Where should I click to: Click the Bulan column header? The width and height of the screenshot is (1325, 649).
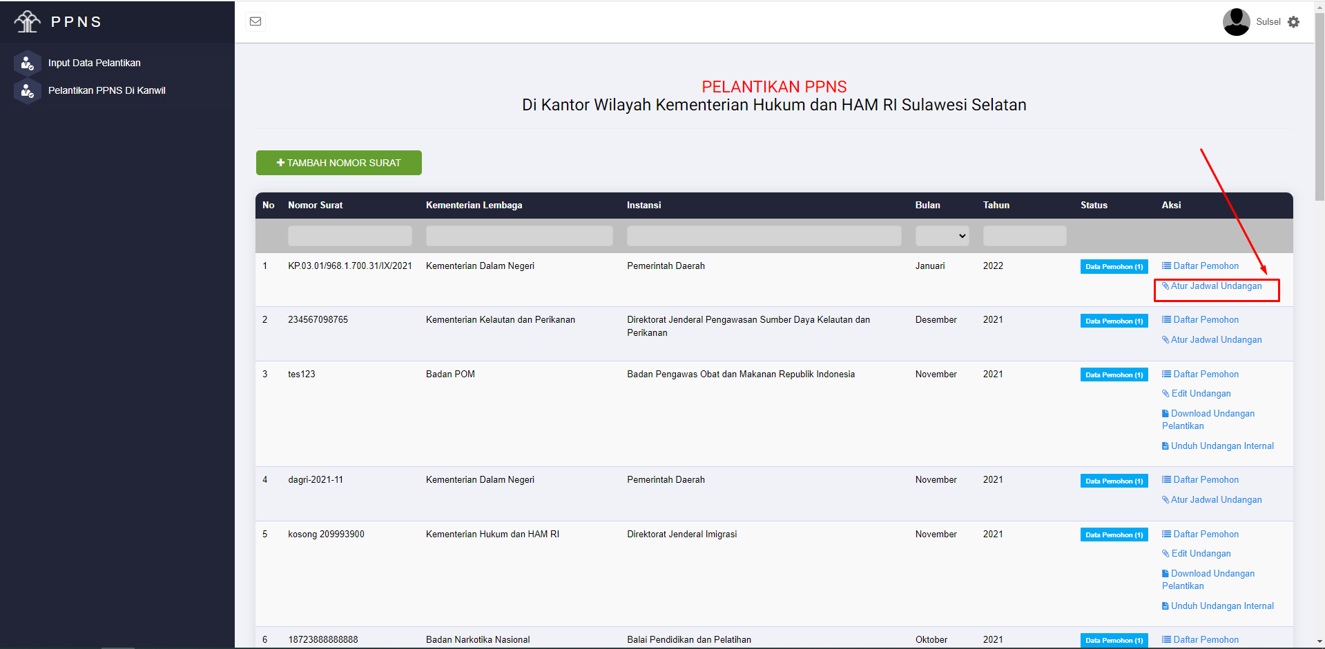[x=927, y=205]
